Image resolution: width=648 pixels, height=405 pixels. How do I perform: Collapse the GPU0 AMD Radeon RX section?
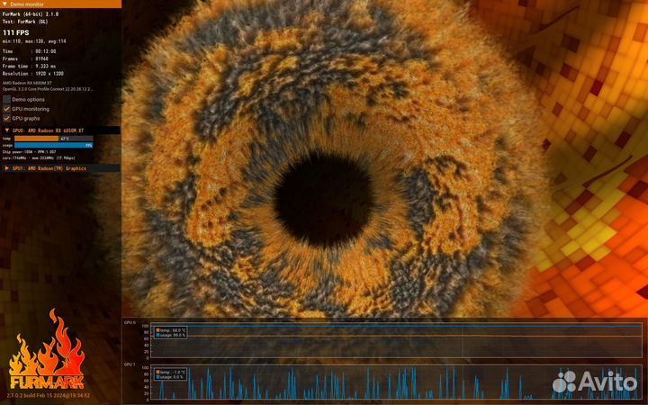click(6, 130)
